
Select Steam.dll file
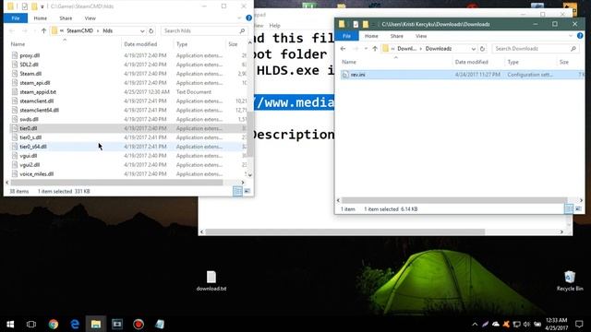30,74
